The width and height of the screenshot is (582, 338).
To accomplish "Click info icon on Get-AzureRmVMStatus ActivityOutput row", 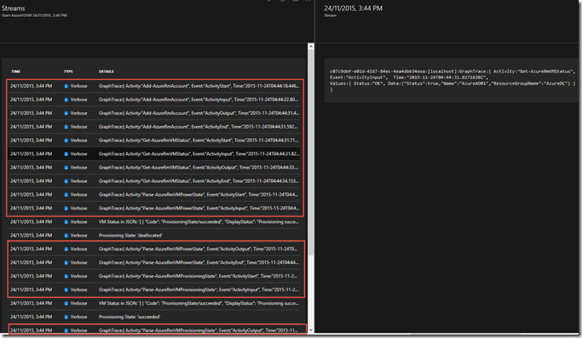I will point(66,168).
